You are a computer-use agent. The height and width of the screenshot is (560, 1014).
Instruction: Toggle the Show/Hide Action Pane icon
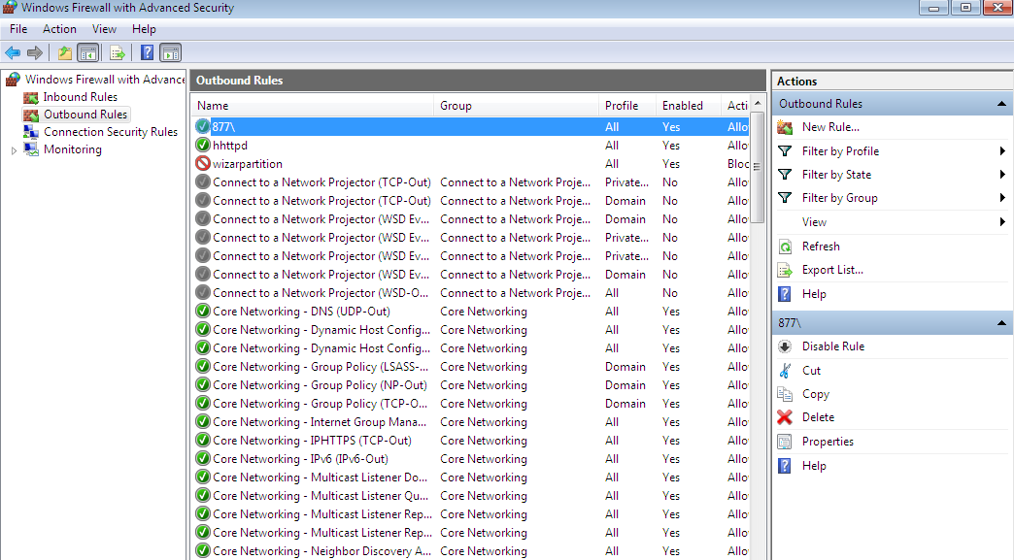coord(171,53)
